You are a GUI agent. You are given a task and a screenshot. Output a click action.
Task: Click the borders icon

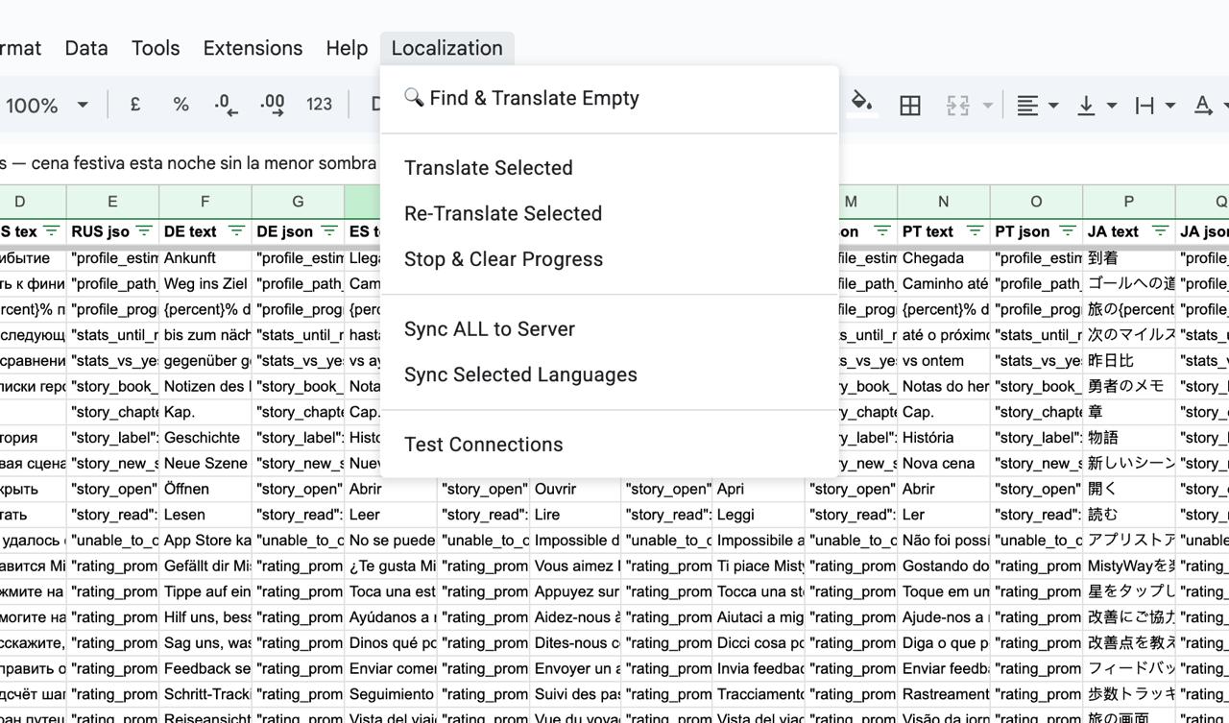910,106
